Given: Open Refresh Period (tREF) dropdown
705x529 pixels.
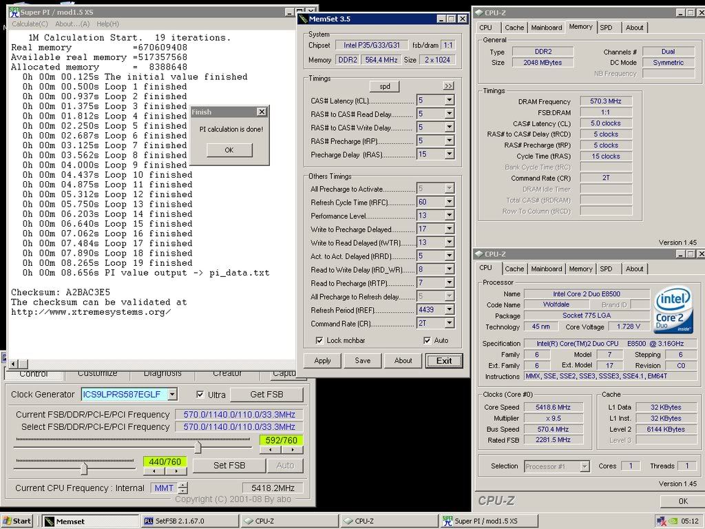Looking at the screenshot, I should point(449,309).
